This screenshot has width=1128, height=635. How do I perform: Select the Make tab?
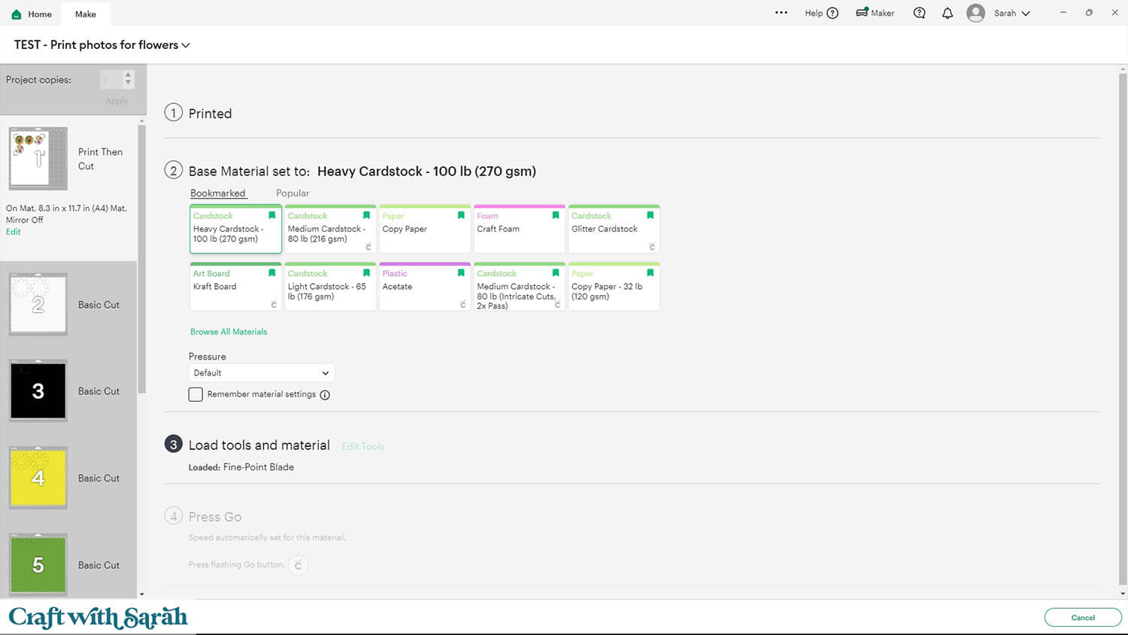pyautogui.click(x=86, y=14)
